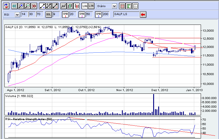Click the 10,0000 price axis label
Viewport: 219px width, 139px height.
pos(208,84)
